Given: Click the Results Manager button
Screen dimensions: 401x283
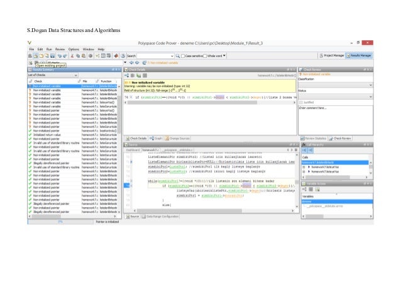Looking at the screenshot, I should 360,56.
